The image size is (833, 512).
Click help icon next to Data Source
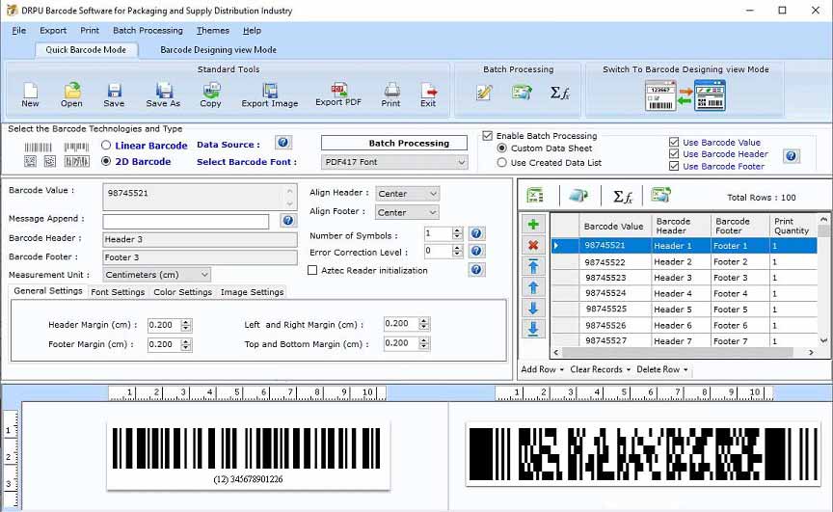click(x=283, y=143)
